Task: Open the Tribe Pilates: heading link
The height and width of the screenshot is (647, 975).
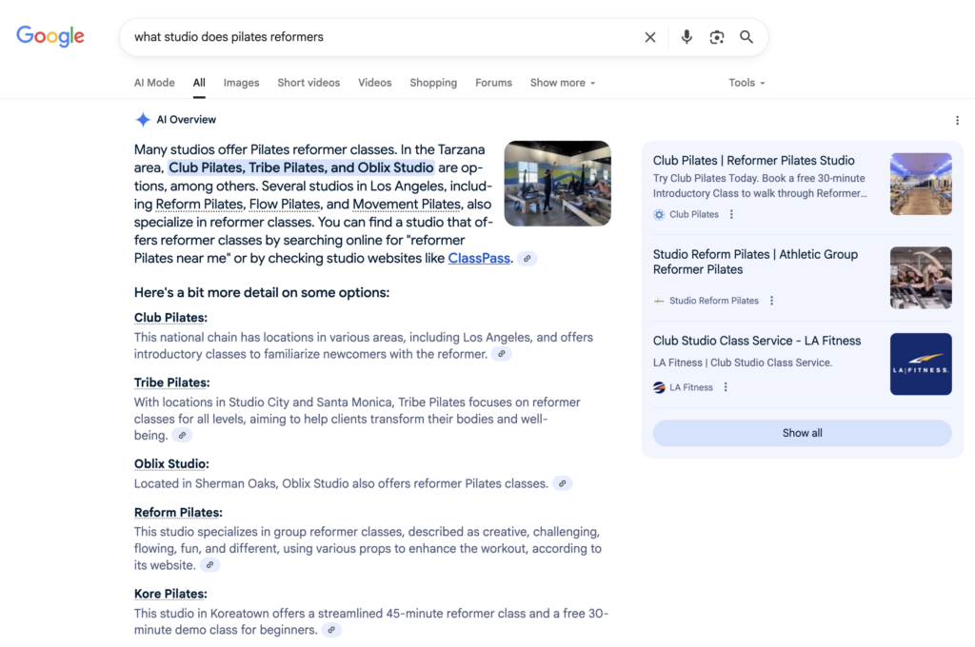Action: pos(171,382)
